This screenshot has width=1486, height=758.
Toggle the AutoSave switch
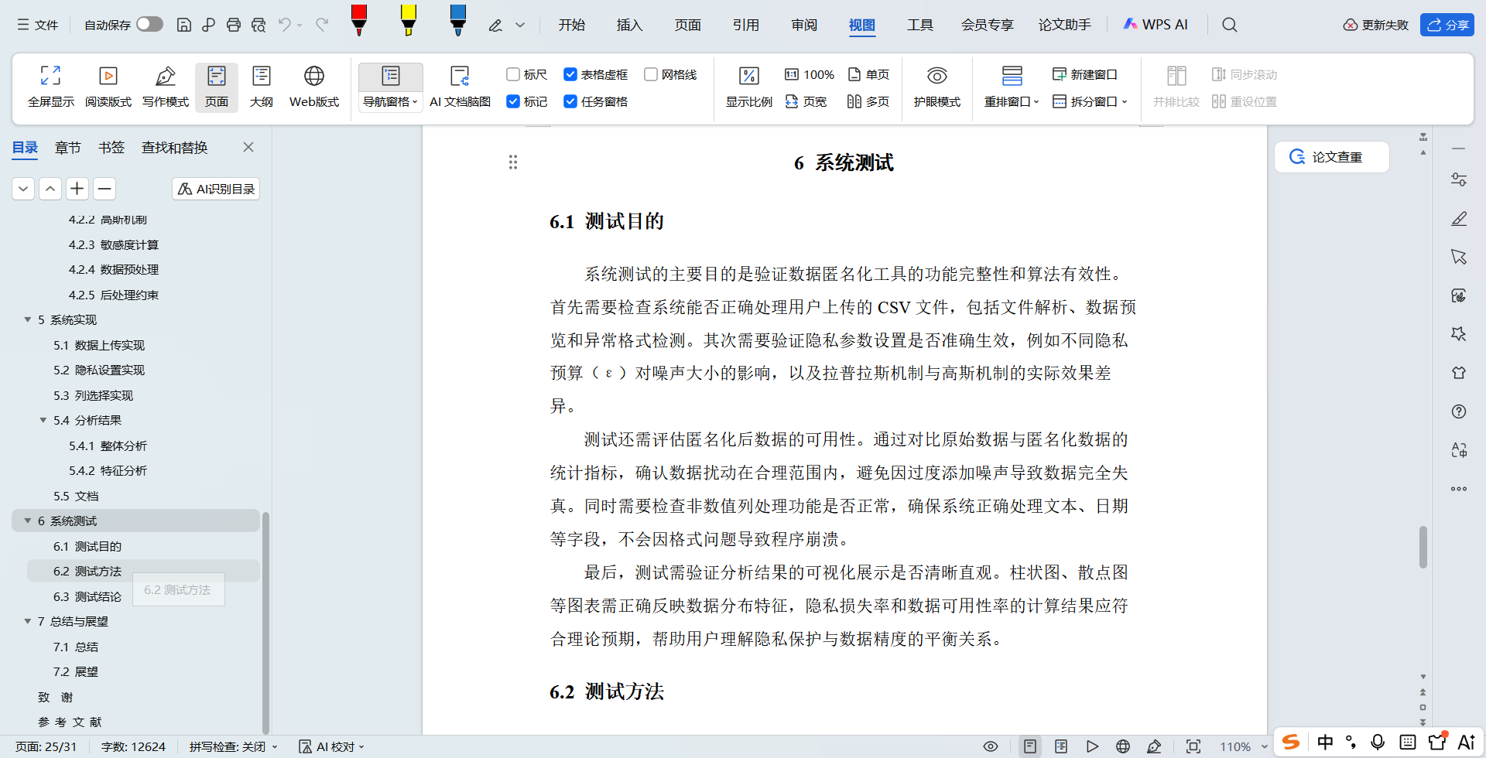click(x=149, y=25)
